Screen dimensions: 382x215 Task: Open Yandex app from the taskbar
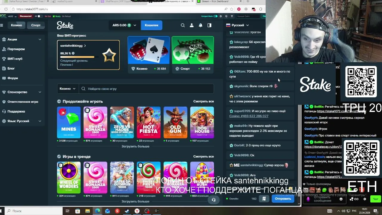[117, 211]
